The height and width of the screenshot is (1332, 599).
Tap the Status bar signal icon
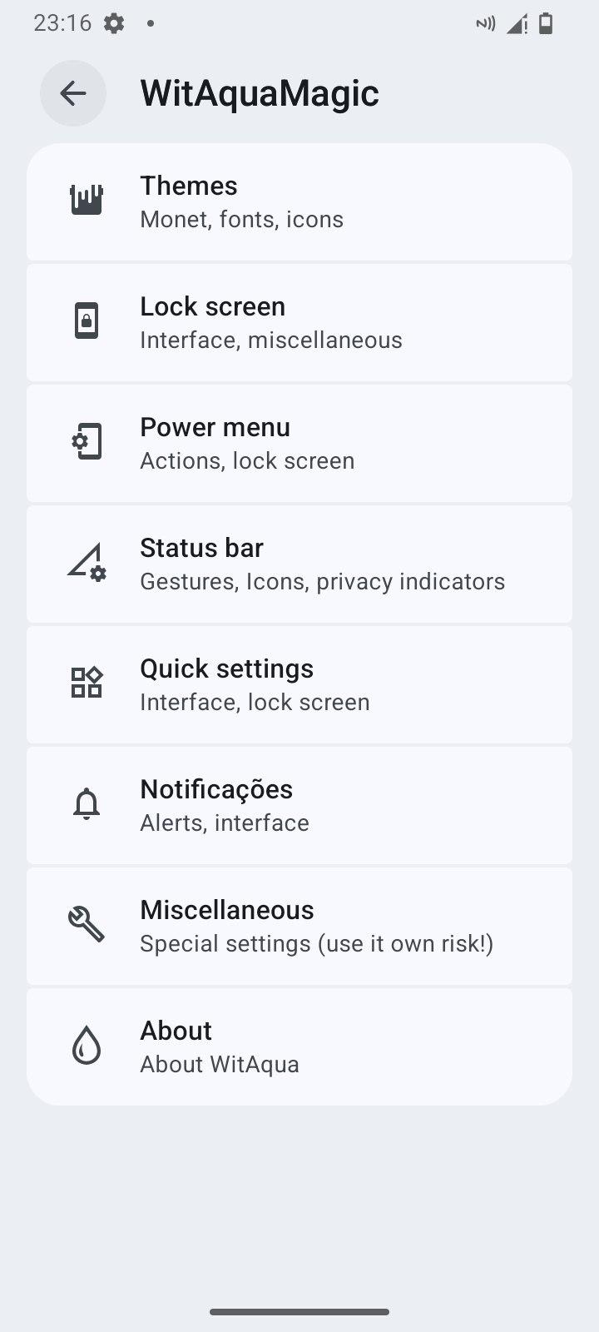(87, 563)
